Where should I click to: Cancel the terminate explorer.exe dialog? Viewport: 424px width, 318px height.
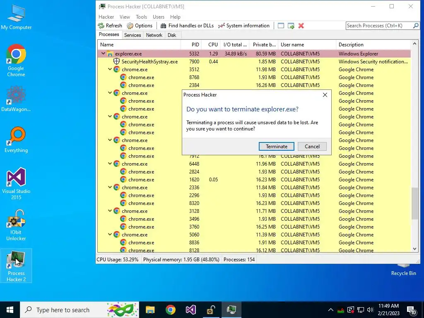point(312,146)
